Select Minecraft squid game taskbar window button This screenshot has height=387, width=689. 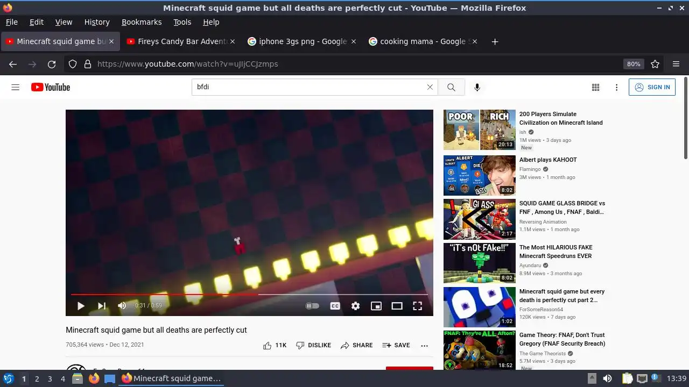(x=172, y=378)
